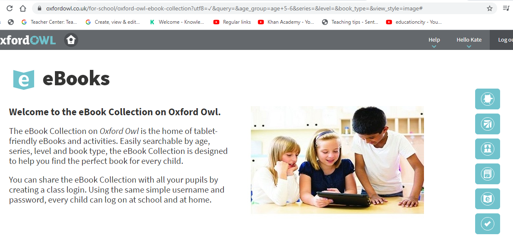The height and width of the screenshot is (240, 513).
Task: Click the Welcome to the eBook Collection heading
Action: point(115,112)
